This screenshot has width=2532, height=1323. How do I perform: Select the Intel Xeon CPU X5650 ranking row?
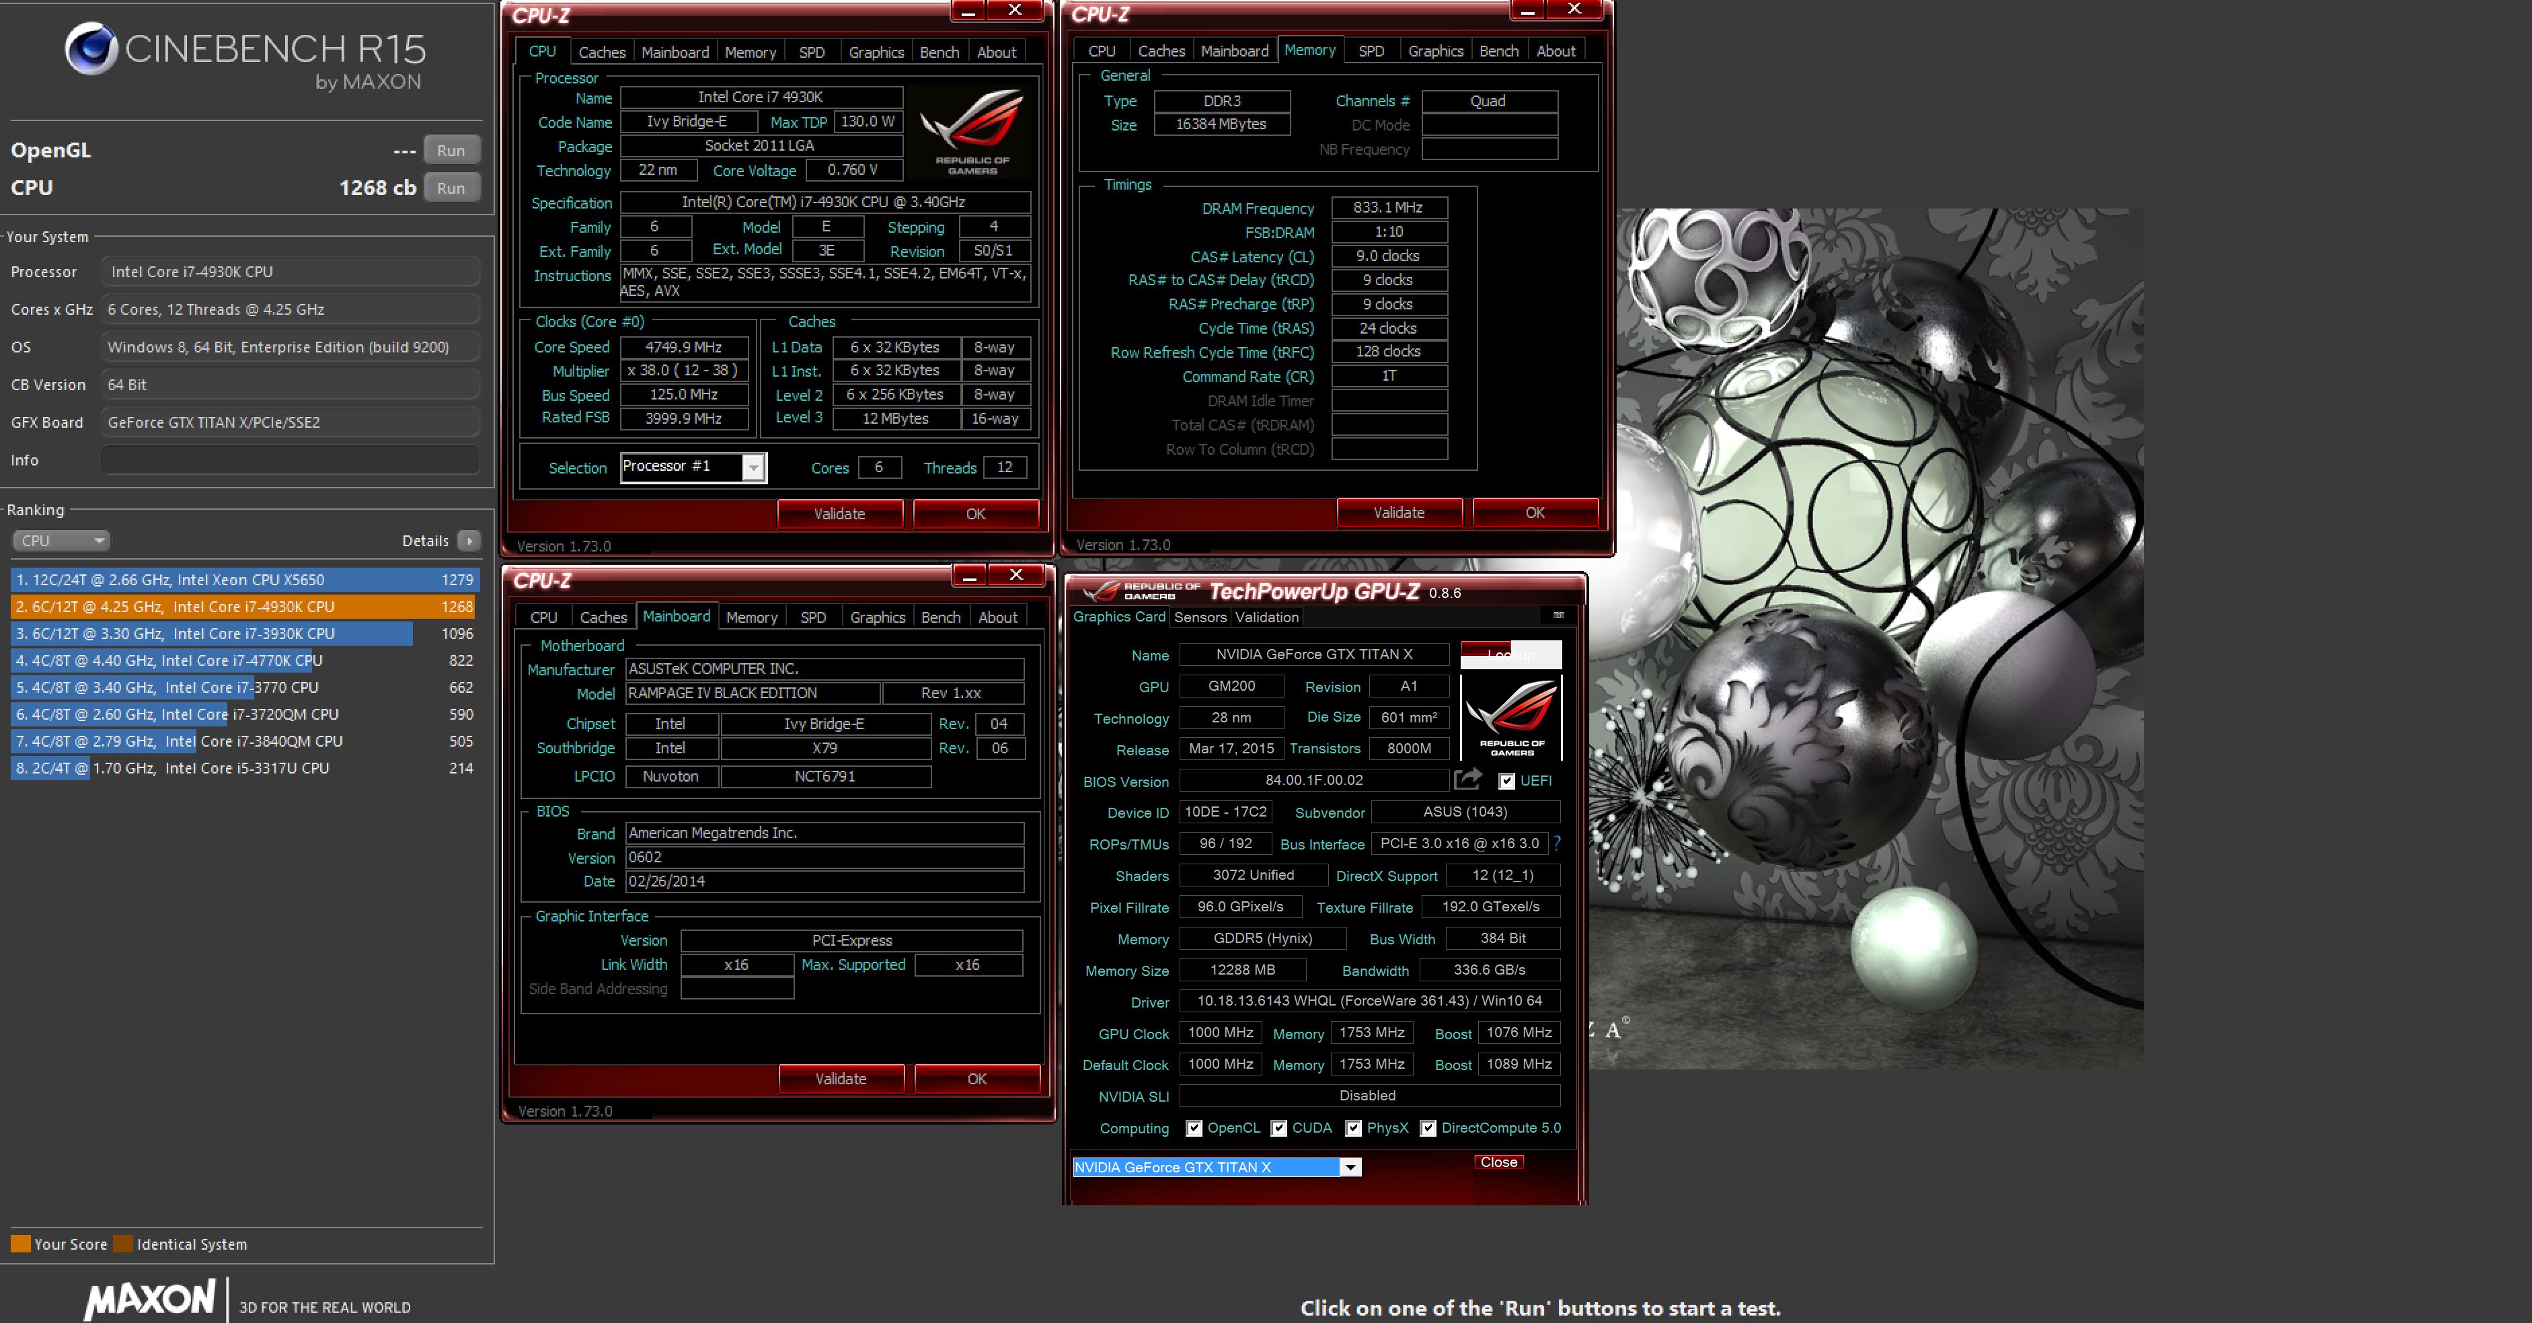click(x=243, y=580)
